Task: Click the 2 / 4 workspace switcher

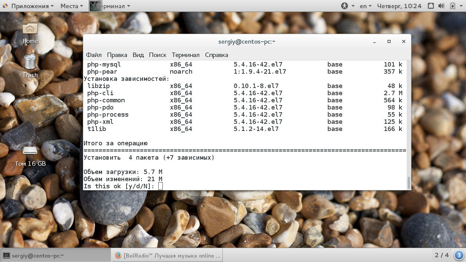Action: [442, 255]
